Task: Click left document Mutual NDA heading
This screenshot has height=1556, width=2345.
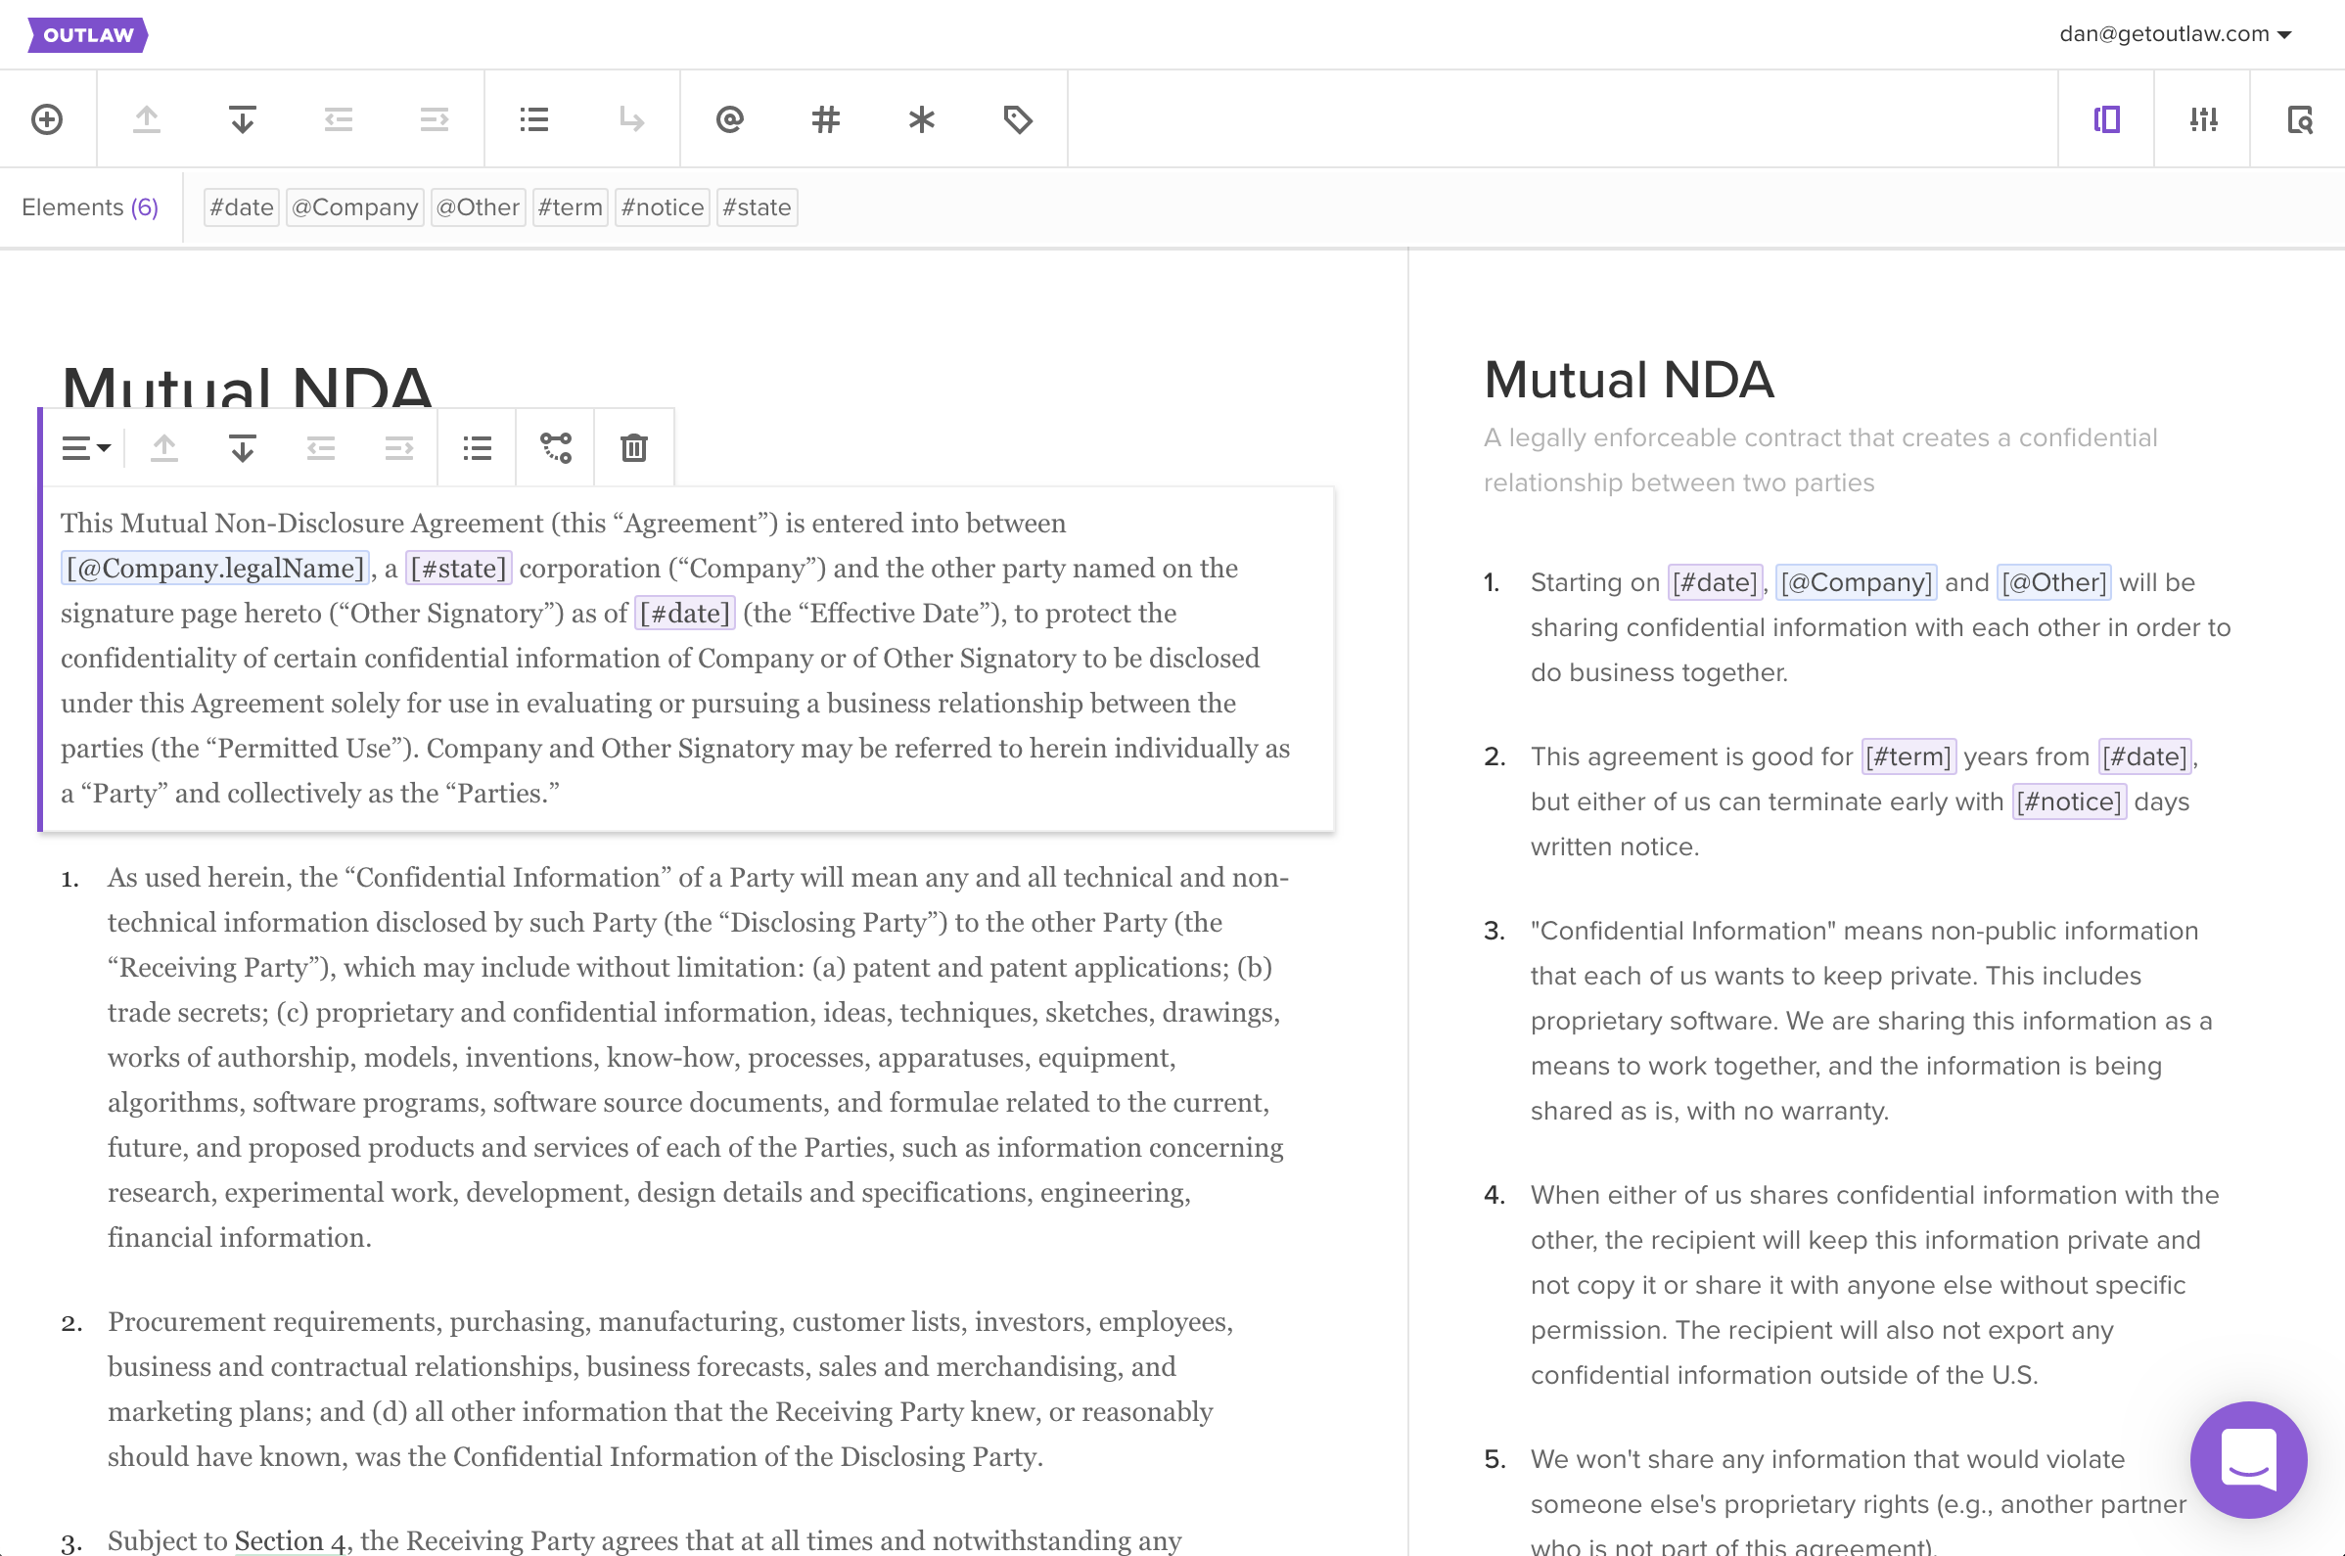Action: tap(246, 387)
